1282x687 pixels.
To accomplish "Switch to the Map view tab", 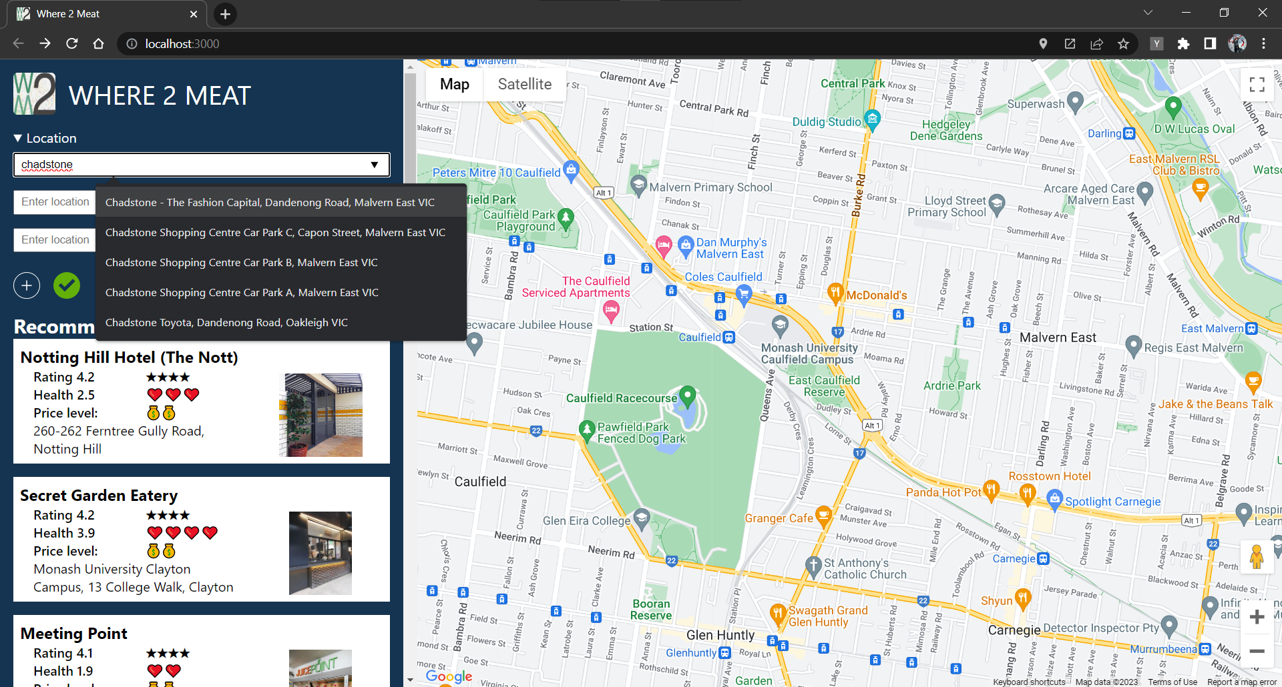I will (x=455, y=84).
